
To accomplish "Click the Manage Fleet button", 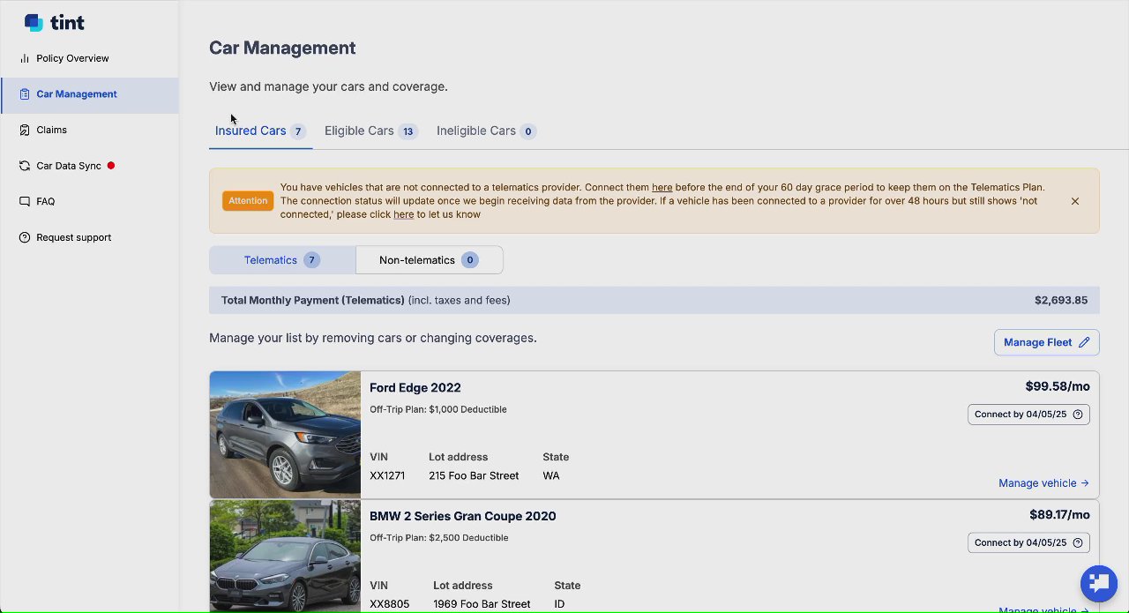I will coord(1046,342).
